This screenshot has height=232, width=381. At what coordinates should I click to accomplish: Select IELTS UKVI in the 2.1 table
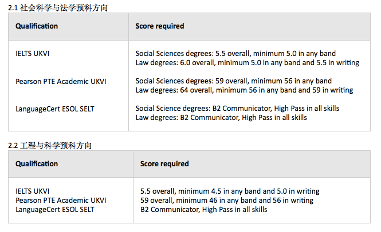(33, 54)
